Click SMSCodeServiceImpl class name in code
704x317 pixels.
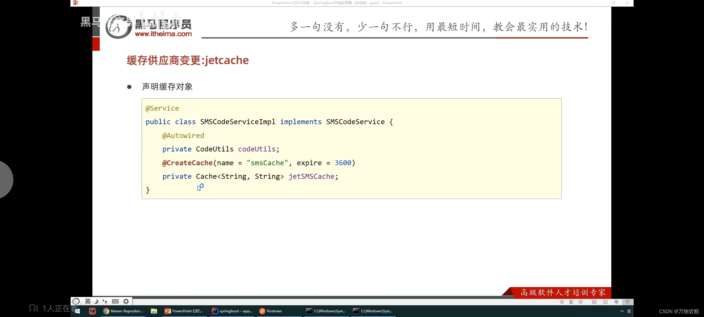(238, 122)
